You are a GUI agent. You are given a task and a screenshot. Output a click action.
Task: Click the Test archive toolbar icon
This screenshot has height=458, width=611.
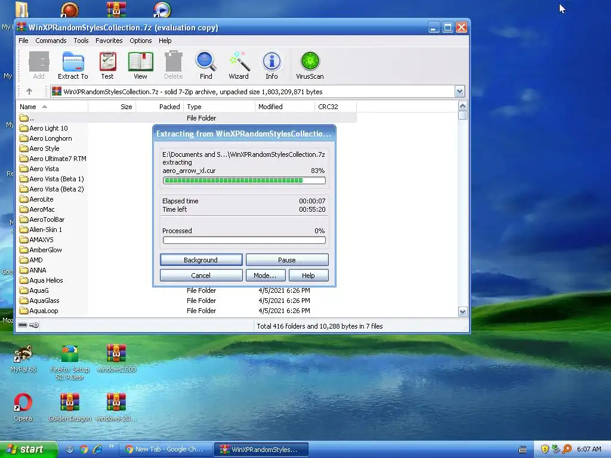pyautogui.click(x=107, y=66)
